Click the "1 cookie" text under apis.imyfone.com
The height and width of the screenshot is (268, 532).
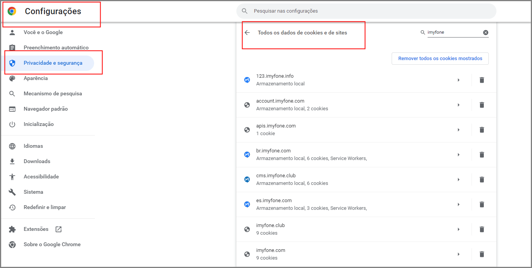[266, 134]
